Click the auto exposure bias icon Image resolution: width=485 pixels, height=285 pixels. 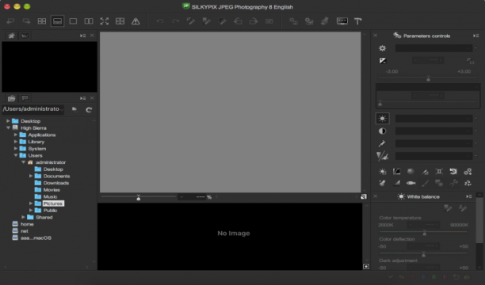click(x=470, y=61)
